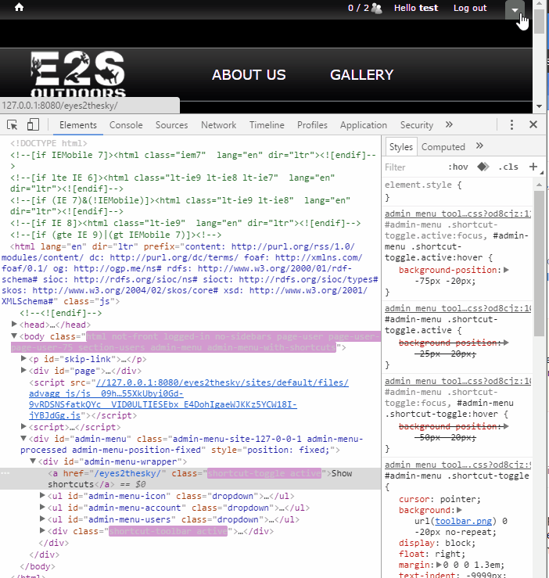Open first admin_menu_tool css source link
This screenshot has height=578, width=549.
[457, 214]
